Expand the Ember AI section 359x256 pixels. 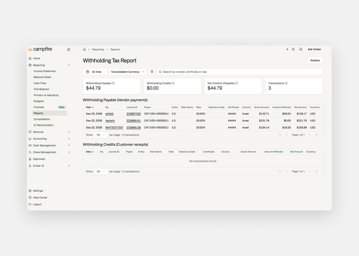(x=69, y=166)
